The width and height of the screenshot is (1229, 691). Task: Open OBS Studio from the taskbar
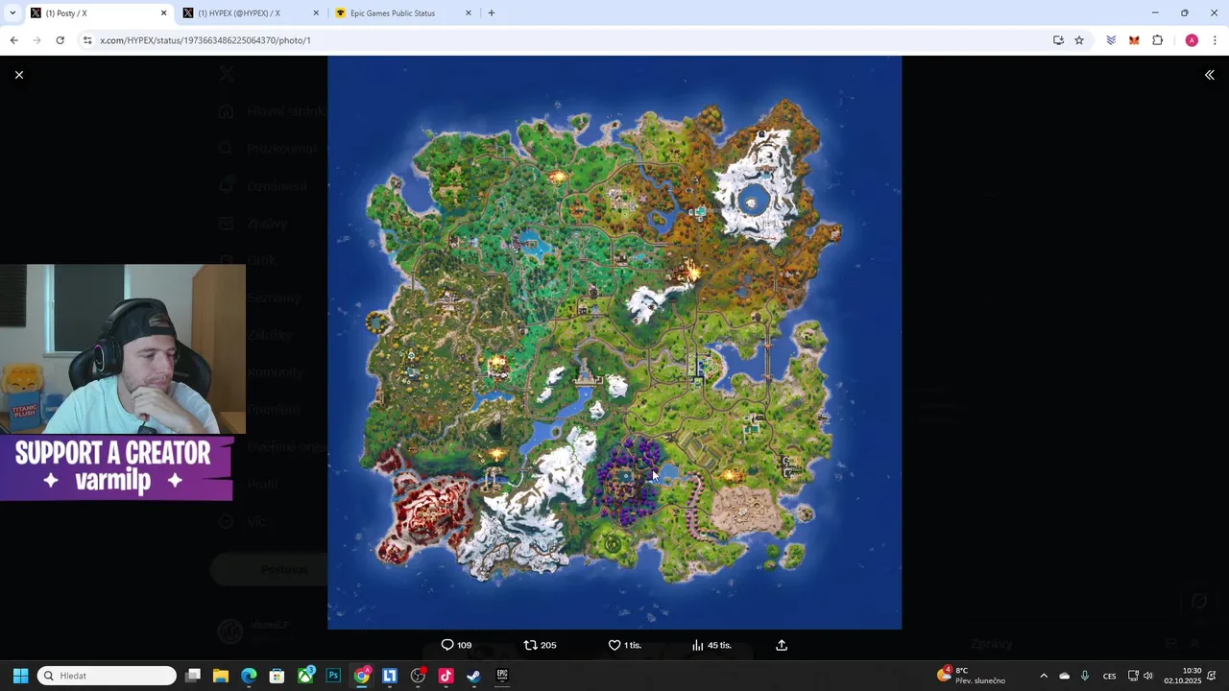418,676
